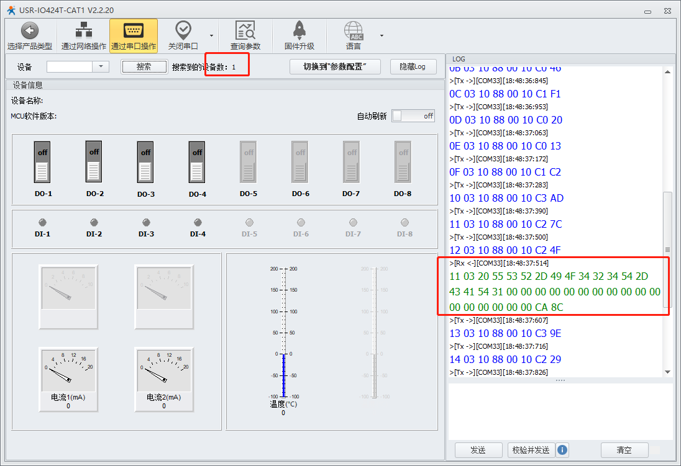Click the 搜索 button
Screen dimensions: 681x466
(x=144, y=66)
